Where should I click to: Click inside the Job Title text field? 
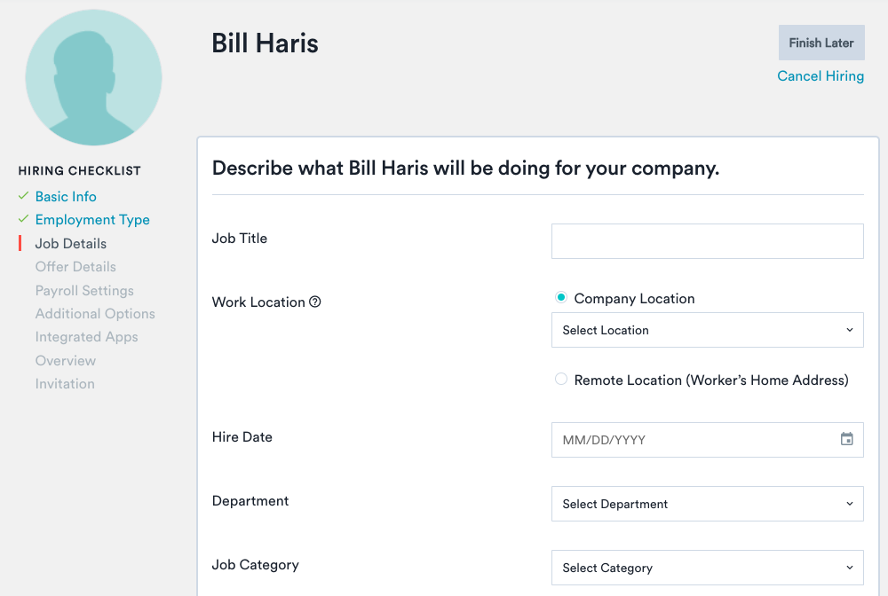pos(707,240)
